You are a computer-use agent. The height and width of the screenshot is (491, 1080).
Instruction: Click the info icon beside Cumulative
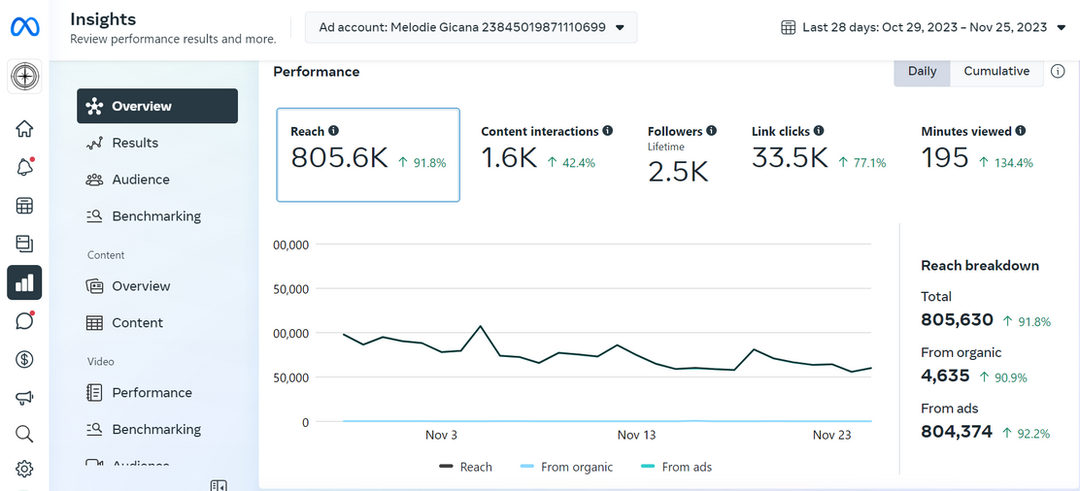tap(1058, 71)
